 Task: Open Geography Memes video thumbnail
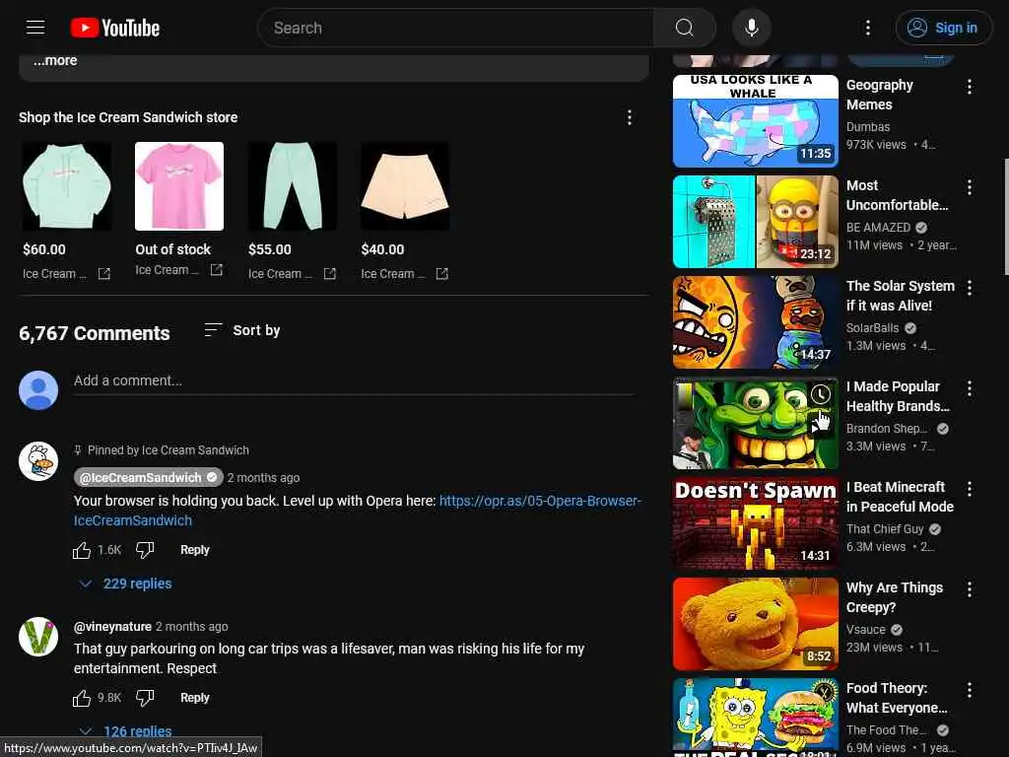tap(756, 121)
